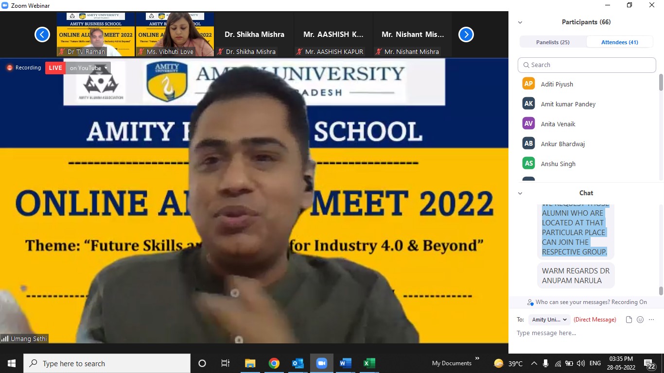Screen dimensions: 664x373
Task: Open Wi-Fi network tray icon
Action: pyautogui.click(x=558, y=363)
